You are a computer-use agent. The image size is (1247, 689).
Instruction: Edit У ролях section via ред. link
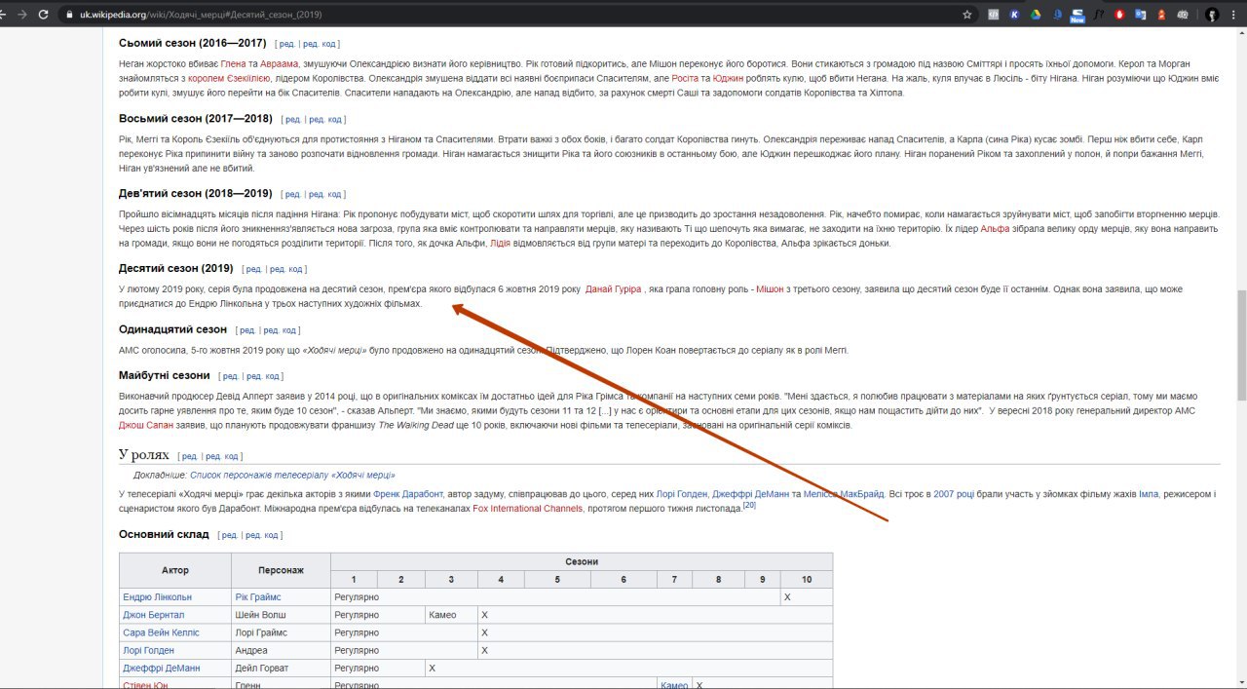pyautogui.click(x=190, y=456)
